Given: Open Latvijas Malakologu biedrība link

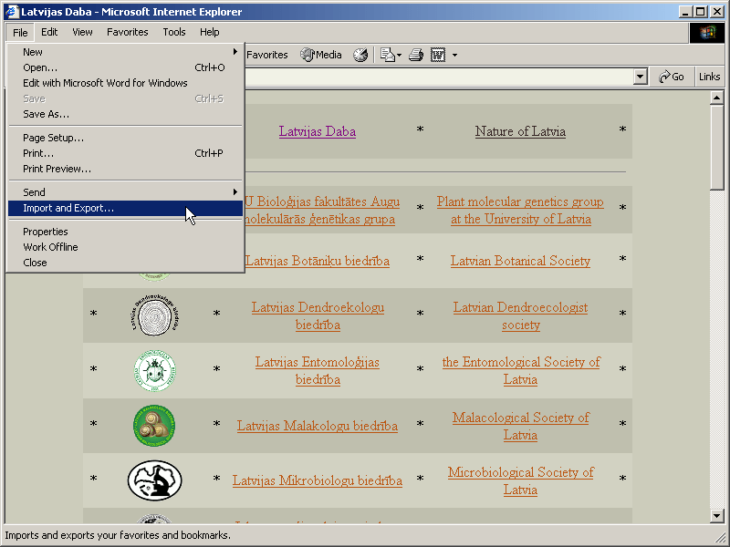Looking at the screenshot, I should pyautogui.click(x=318, y=426).
